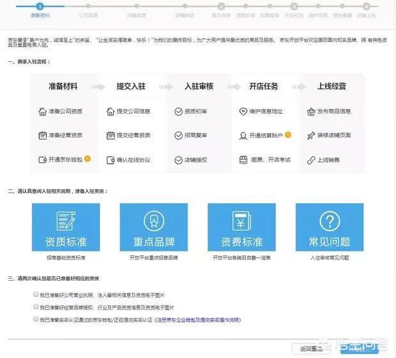The height and width of the screenshot is (358, 396).
Task: Tick the 经营品牌授权、行业及产品资质 checkbox
Action: tap(35, 307)
